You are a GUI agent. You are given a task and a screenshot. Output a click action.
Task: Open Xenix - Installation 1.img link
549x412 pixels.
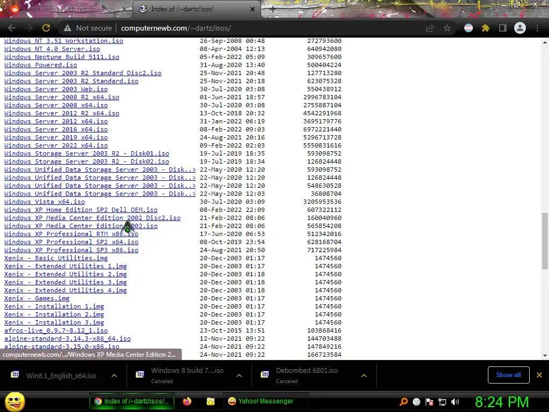click(x=54, y=306)
